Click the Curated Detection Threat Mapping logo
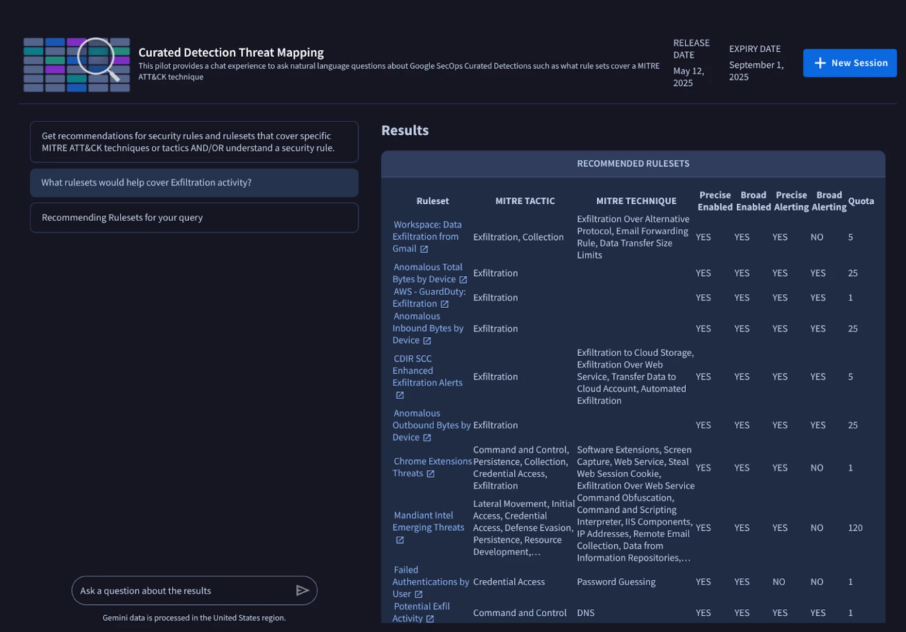Screen dimensions: 906x632 (77, 65)
